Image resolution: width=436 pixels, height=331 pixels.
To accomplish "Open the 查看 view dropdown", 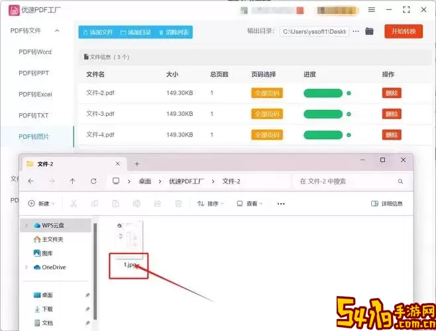I will click(x=249, y=204).
